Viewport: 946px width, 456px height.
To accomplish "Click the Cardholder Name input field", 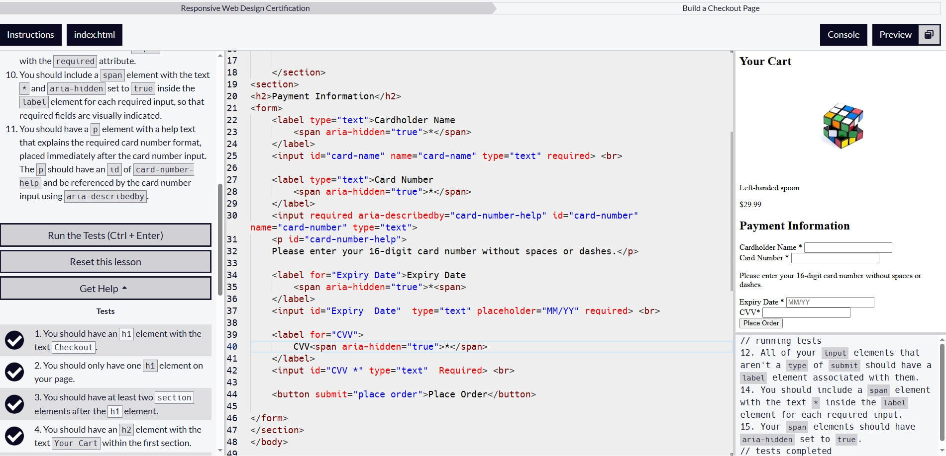I will [x=848, y=247].
